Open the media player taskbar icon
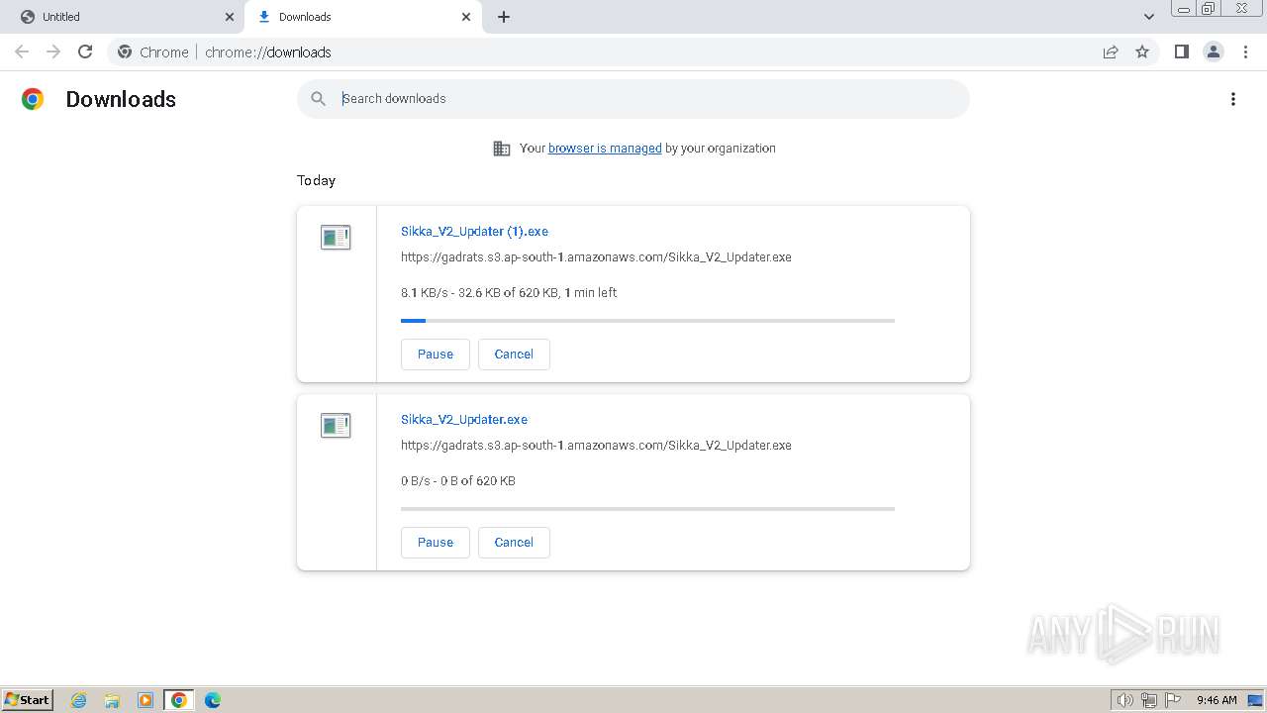Image resolution: width=1267 pixels, height=713 pixels. tap(146, 700)
